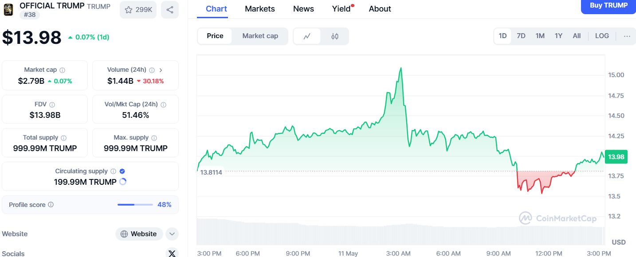Image resolution: width=636 pixels, height=257 pixels.
Task: Select the Market cap chart toggle
Action: tap(260, 36)
